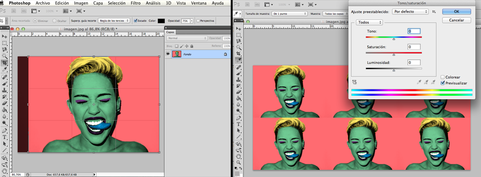Lock position icon in Capas panel
The height and width of the screenshot is (177, 481).
pyautogui.click(x=186, y=46)
